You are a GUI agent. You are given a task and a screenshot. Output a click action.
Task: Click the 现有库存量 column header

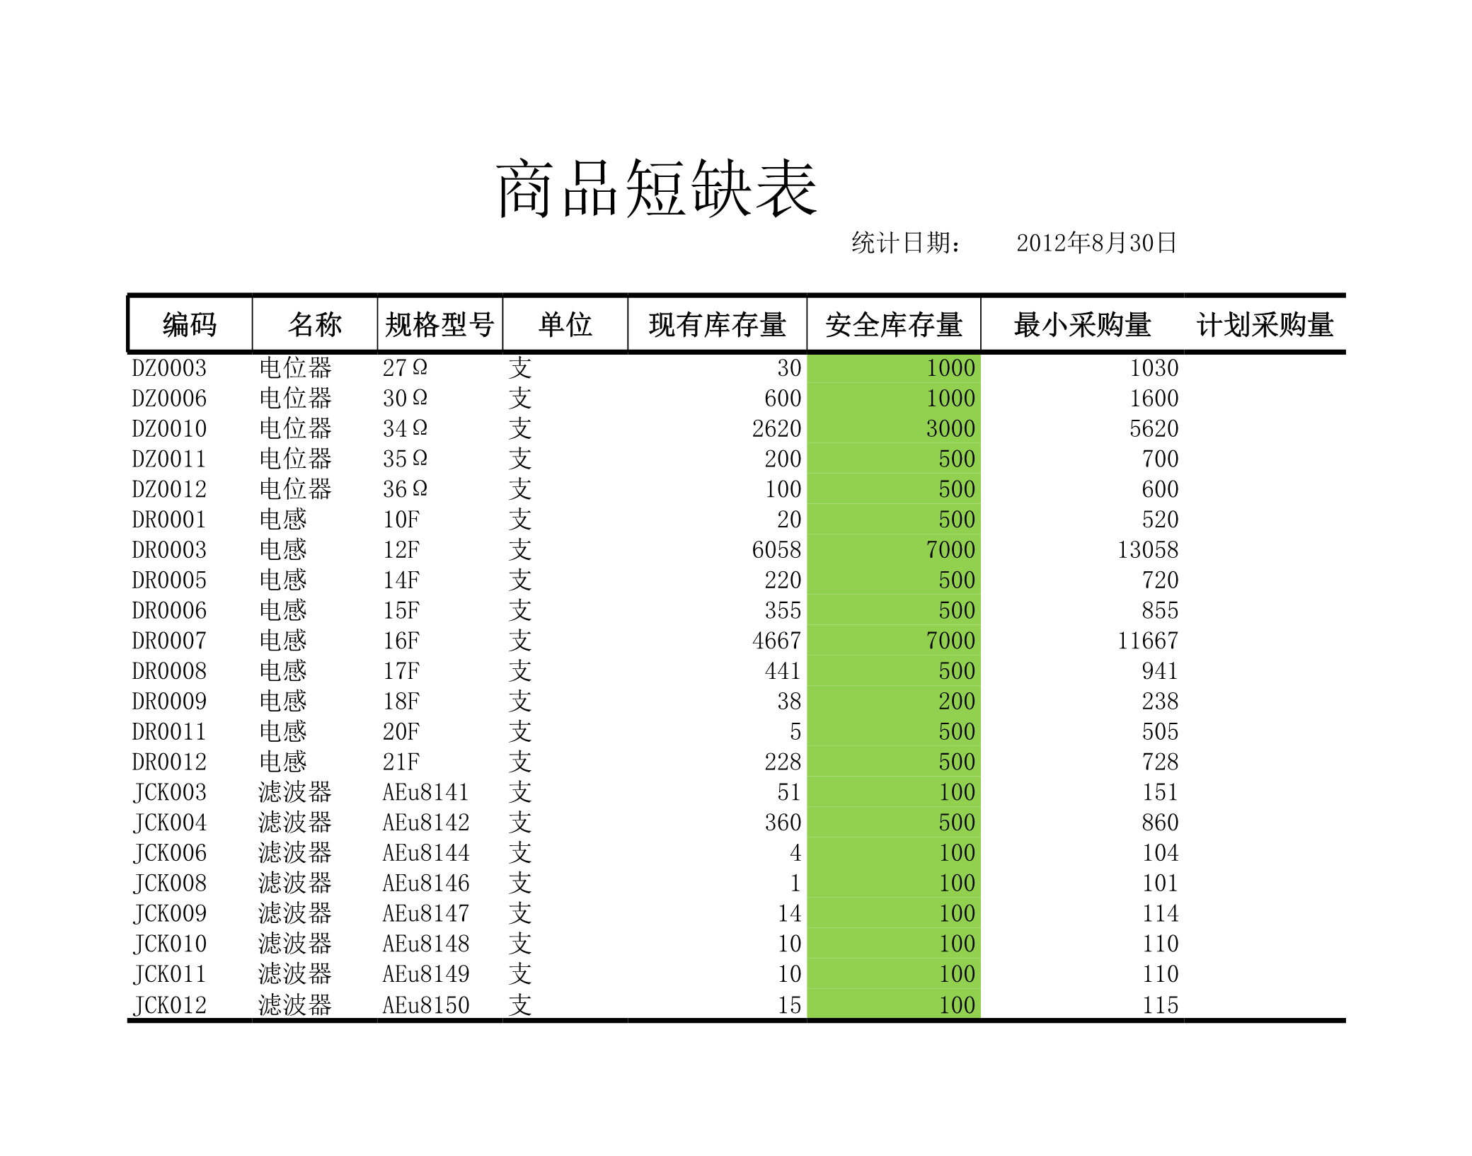717,324
